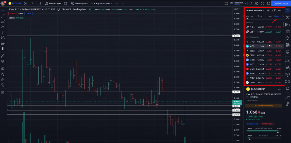This screenshot has width=291, height=143.
Task: Start the Симулятор рынка replay
Action: (x=101, y=4)
